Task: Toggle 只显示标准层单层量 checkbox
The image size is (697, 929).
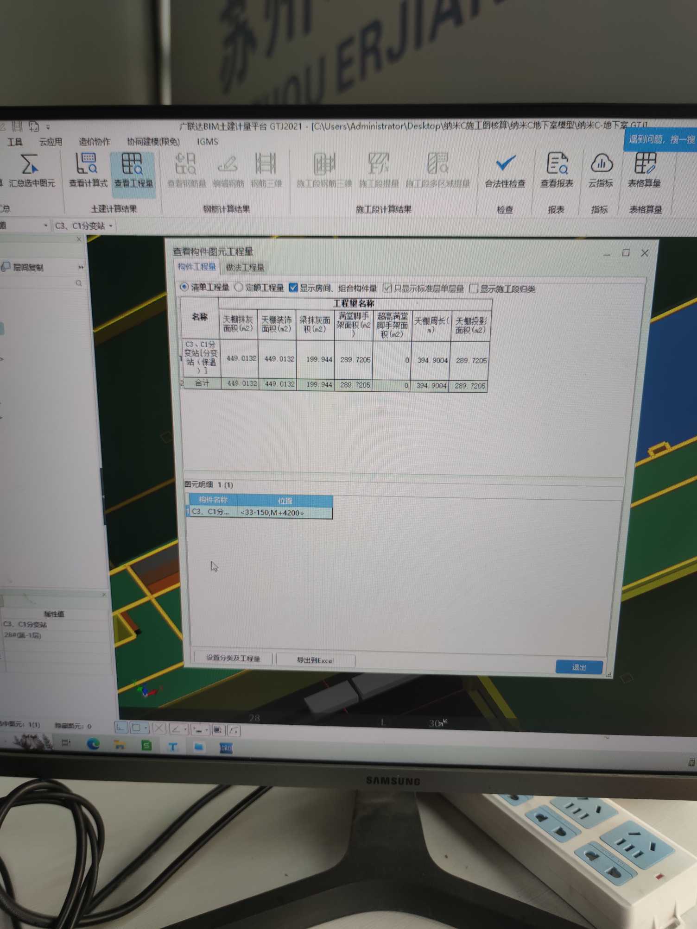Action: point(387,289)
